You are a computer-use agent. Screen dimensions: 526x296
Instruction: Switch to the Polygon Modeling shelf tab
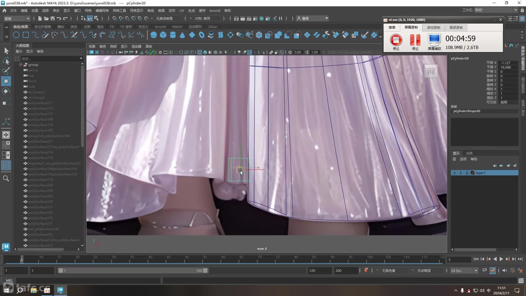[43, 27]
